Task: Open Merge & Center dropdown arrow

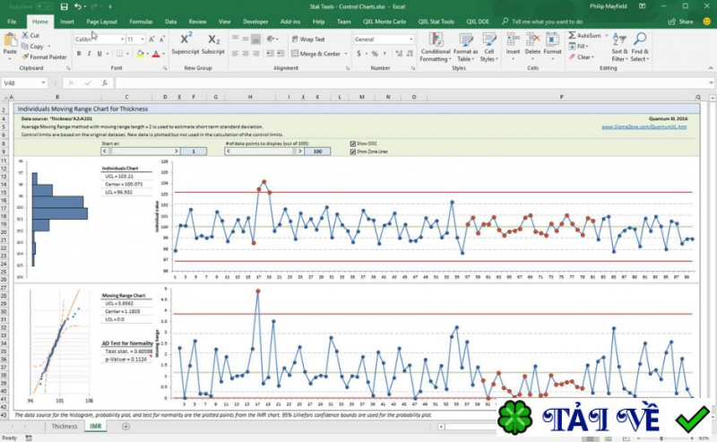Action: coord(346,54)
